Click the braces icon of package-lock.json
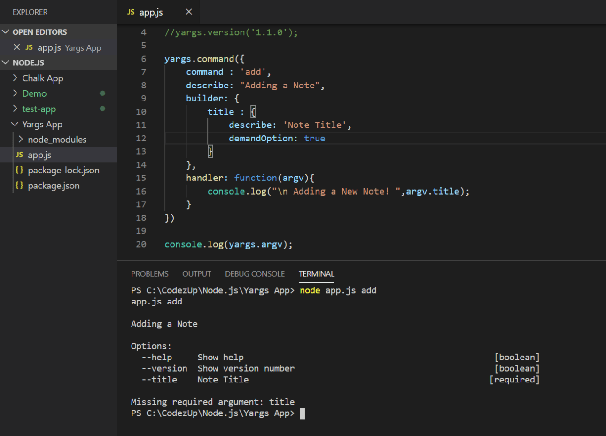This screenshot has width=606, height=436. (x=19, y=170)
